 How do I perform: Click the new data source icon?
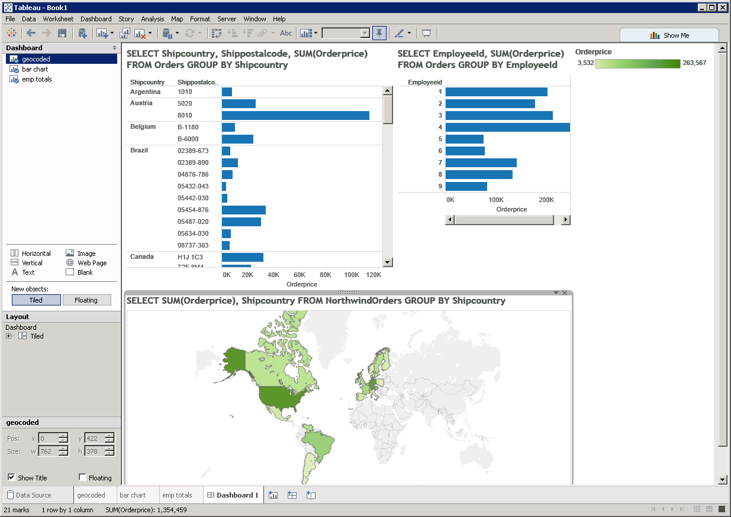[x=83, y=34]
